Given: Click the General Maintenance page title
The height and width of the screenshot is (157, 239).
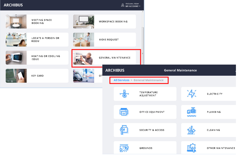Looking at the screenshot, I should point(180,70).
